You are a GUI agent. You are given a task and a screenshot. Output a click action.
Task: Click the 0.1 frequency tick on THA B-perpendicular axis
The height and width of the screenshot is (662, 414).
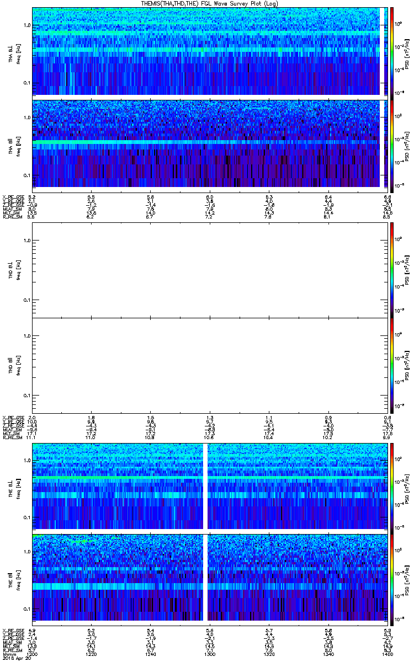[x=26, y=83]
